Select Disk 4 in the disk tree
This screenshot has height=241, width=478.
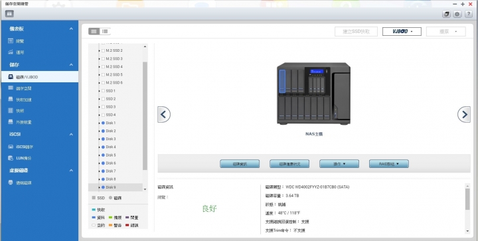(x=111, y=147)
